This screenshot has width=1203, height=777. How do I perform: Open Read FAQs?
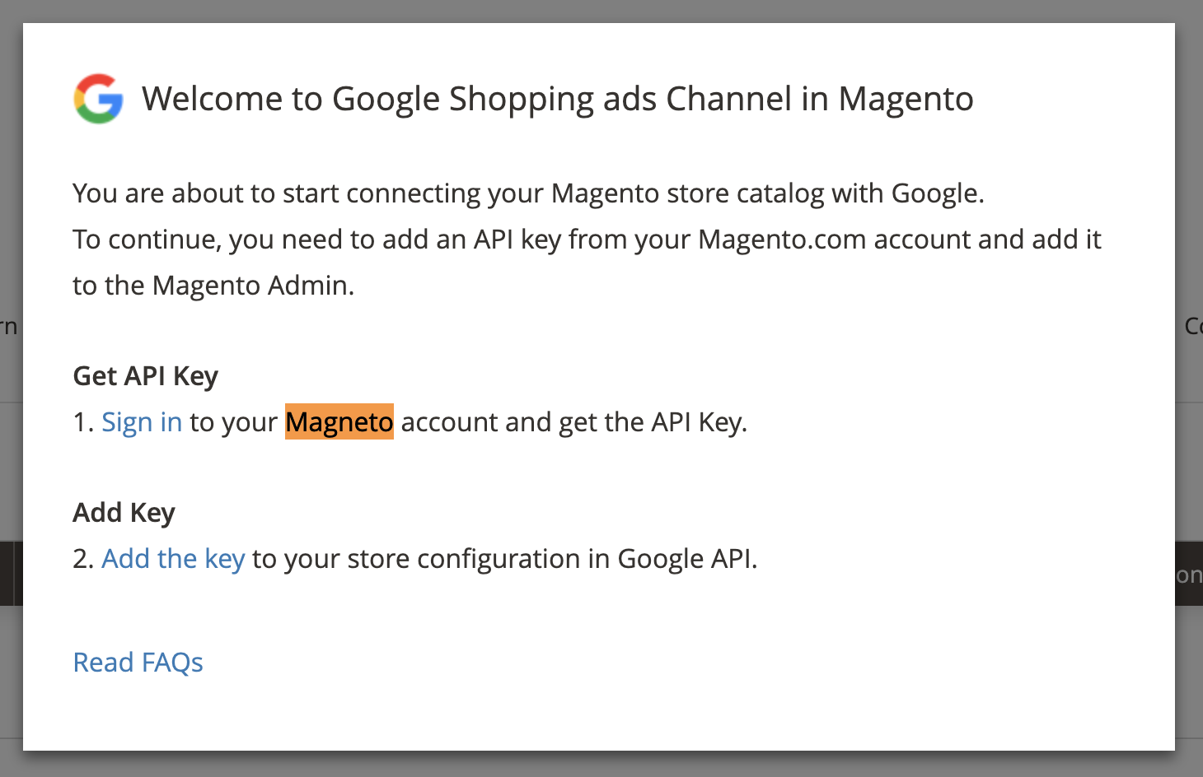pyautogui.click(x=138, y=662)
